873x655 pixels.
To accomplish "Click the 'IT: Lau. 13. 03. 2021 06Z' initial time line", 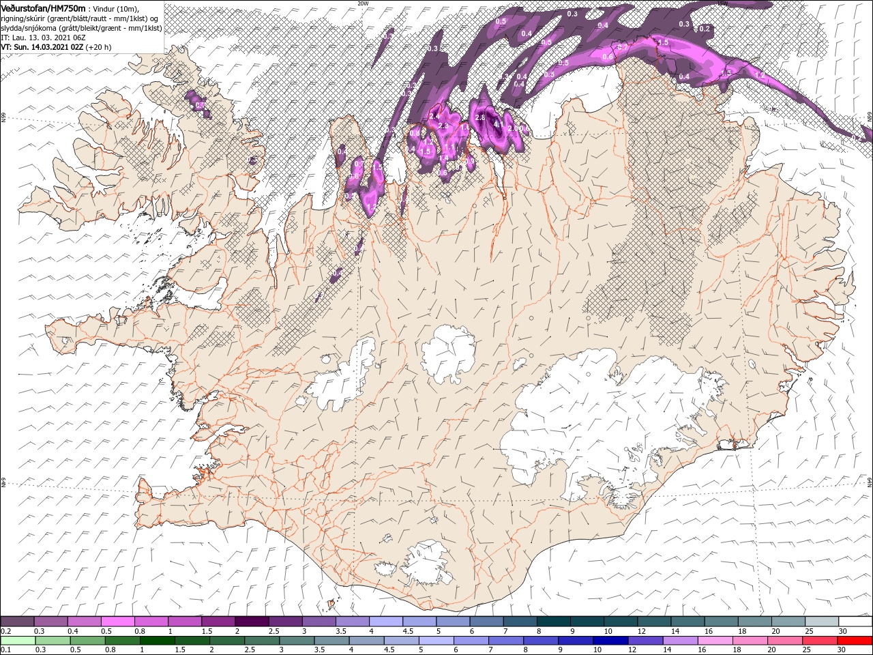I will pos(43,38).
